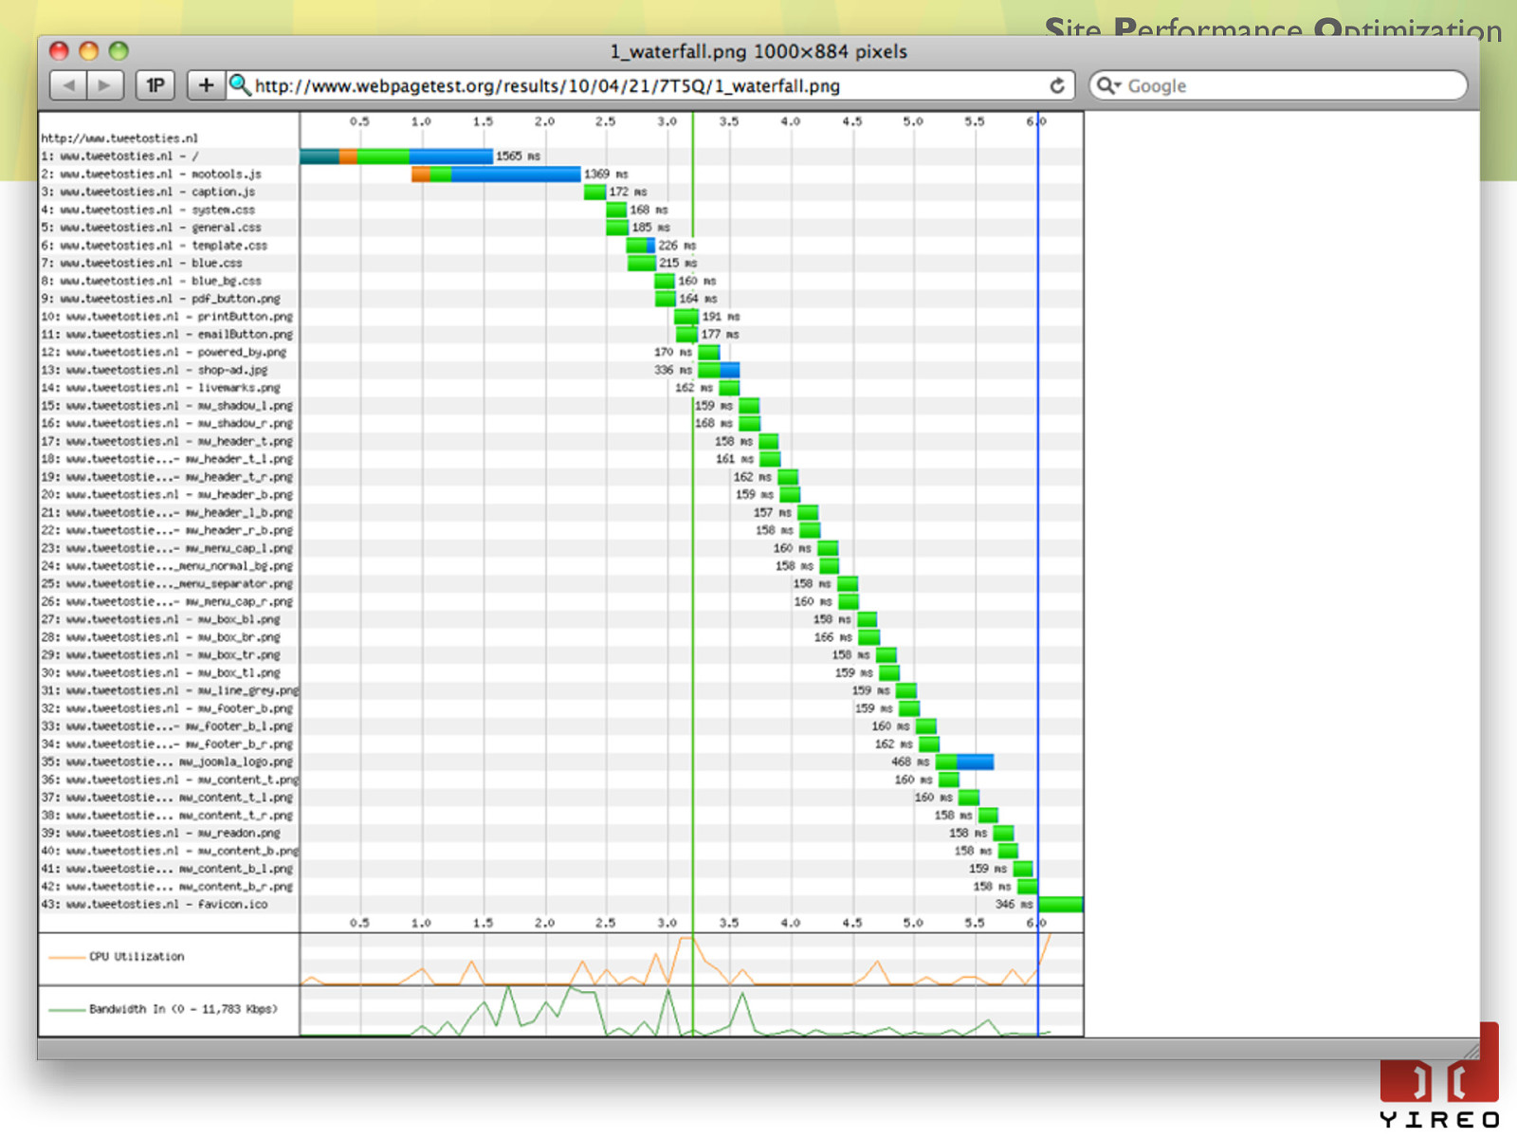The width and height of the screenshot is (1517, 1138).
Task: Zoom window using the green button
Action: (x=119, y=51)
